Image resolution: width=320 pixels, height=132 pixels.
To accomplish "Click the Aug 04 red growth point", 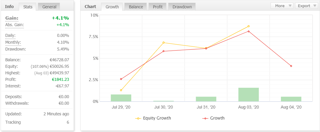I will click(291, 66).
